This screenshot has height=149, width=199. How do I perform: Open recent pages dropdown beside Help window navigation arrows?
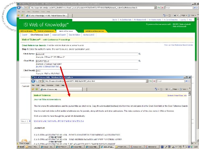pyautogui.click(x=40, y=81)
